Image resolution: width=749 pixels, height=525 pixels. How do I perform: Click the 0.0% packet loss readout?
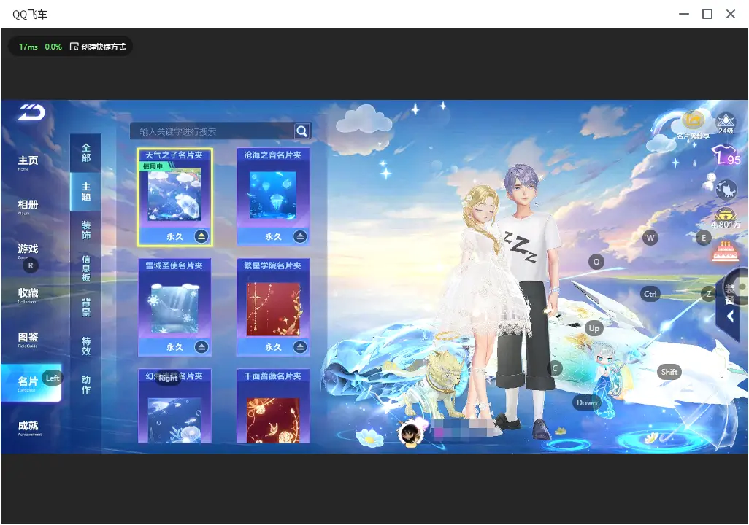(x=53, y=47)
